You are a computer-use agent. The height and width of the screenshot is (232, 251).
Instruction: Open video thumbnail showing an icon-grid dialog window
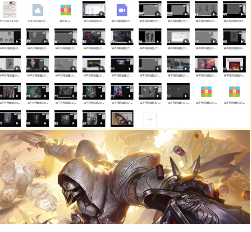[178, 37]
